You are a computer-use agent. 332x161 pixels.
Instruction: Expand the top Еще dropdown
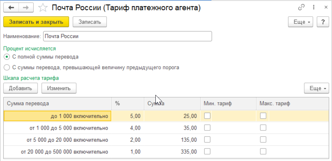click(x=301, y=22)
